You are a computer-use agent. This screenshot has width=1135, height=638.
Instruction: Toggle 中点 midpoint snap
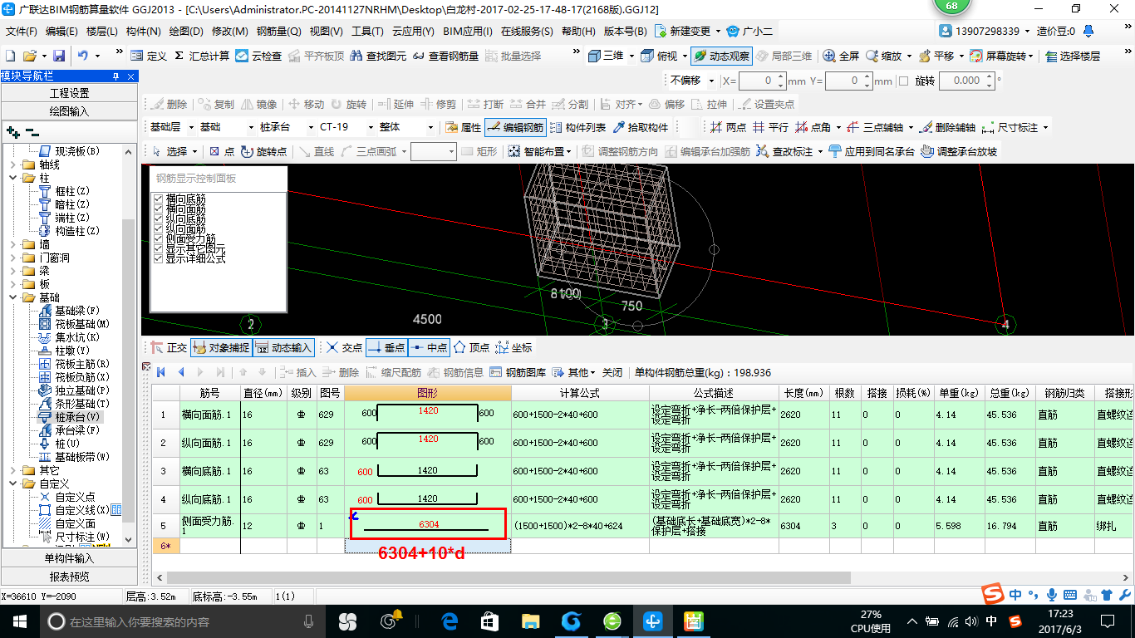[429, 347]
